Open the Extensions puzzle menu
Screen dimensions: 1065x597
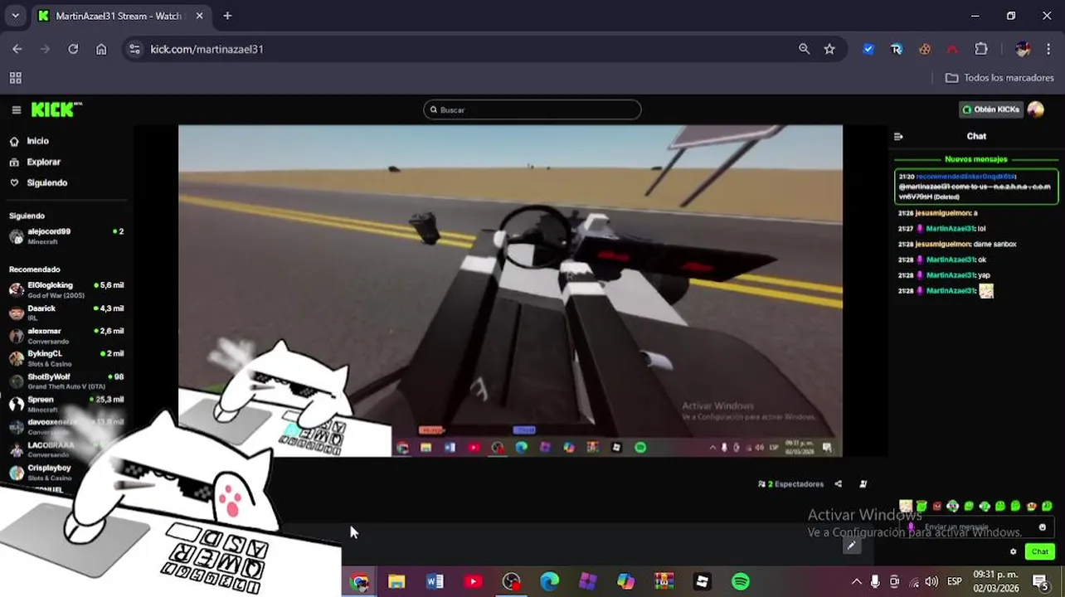[981, 49]
